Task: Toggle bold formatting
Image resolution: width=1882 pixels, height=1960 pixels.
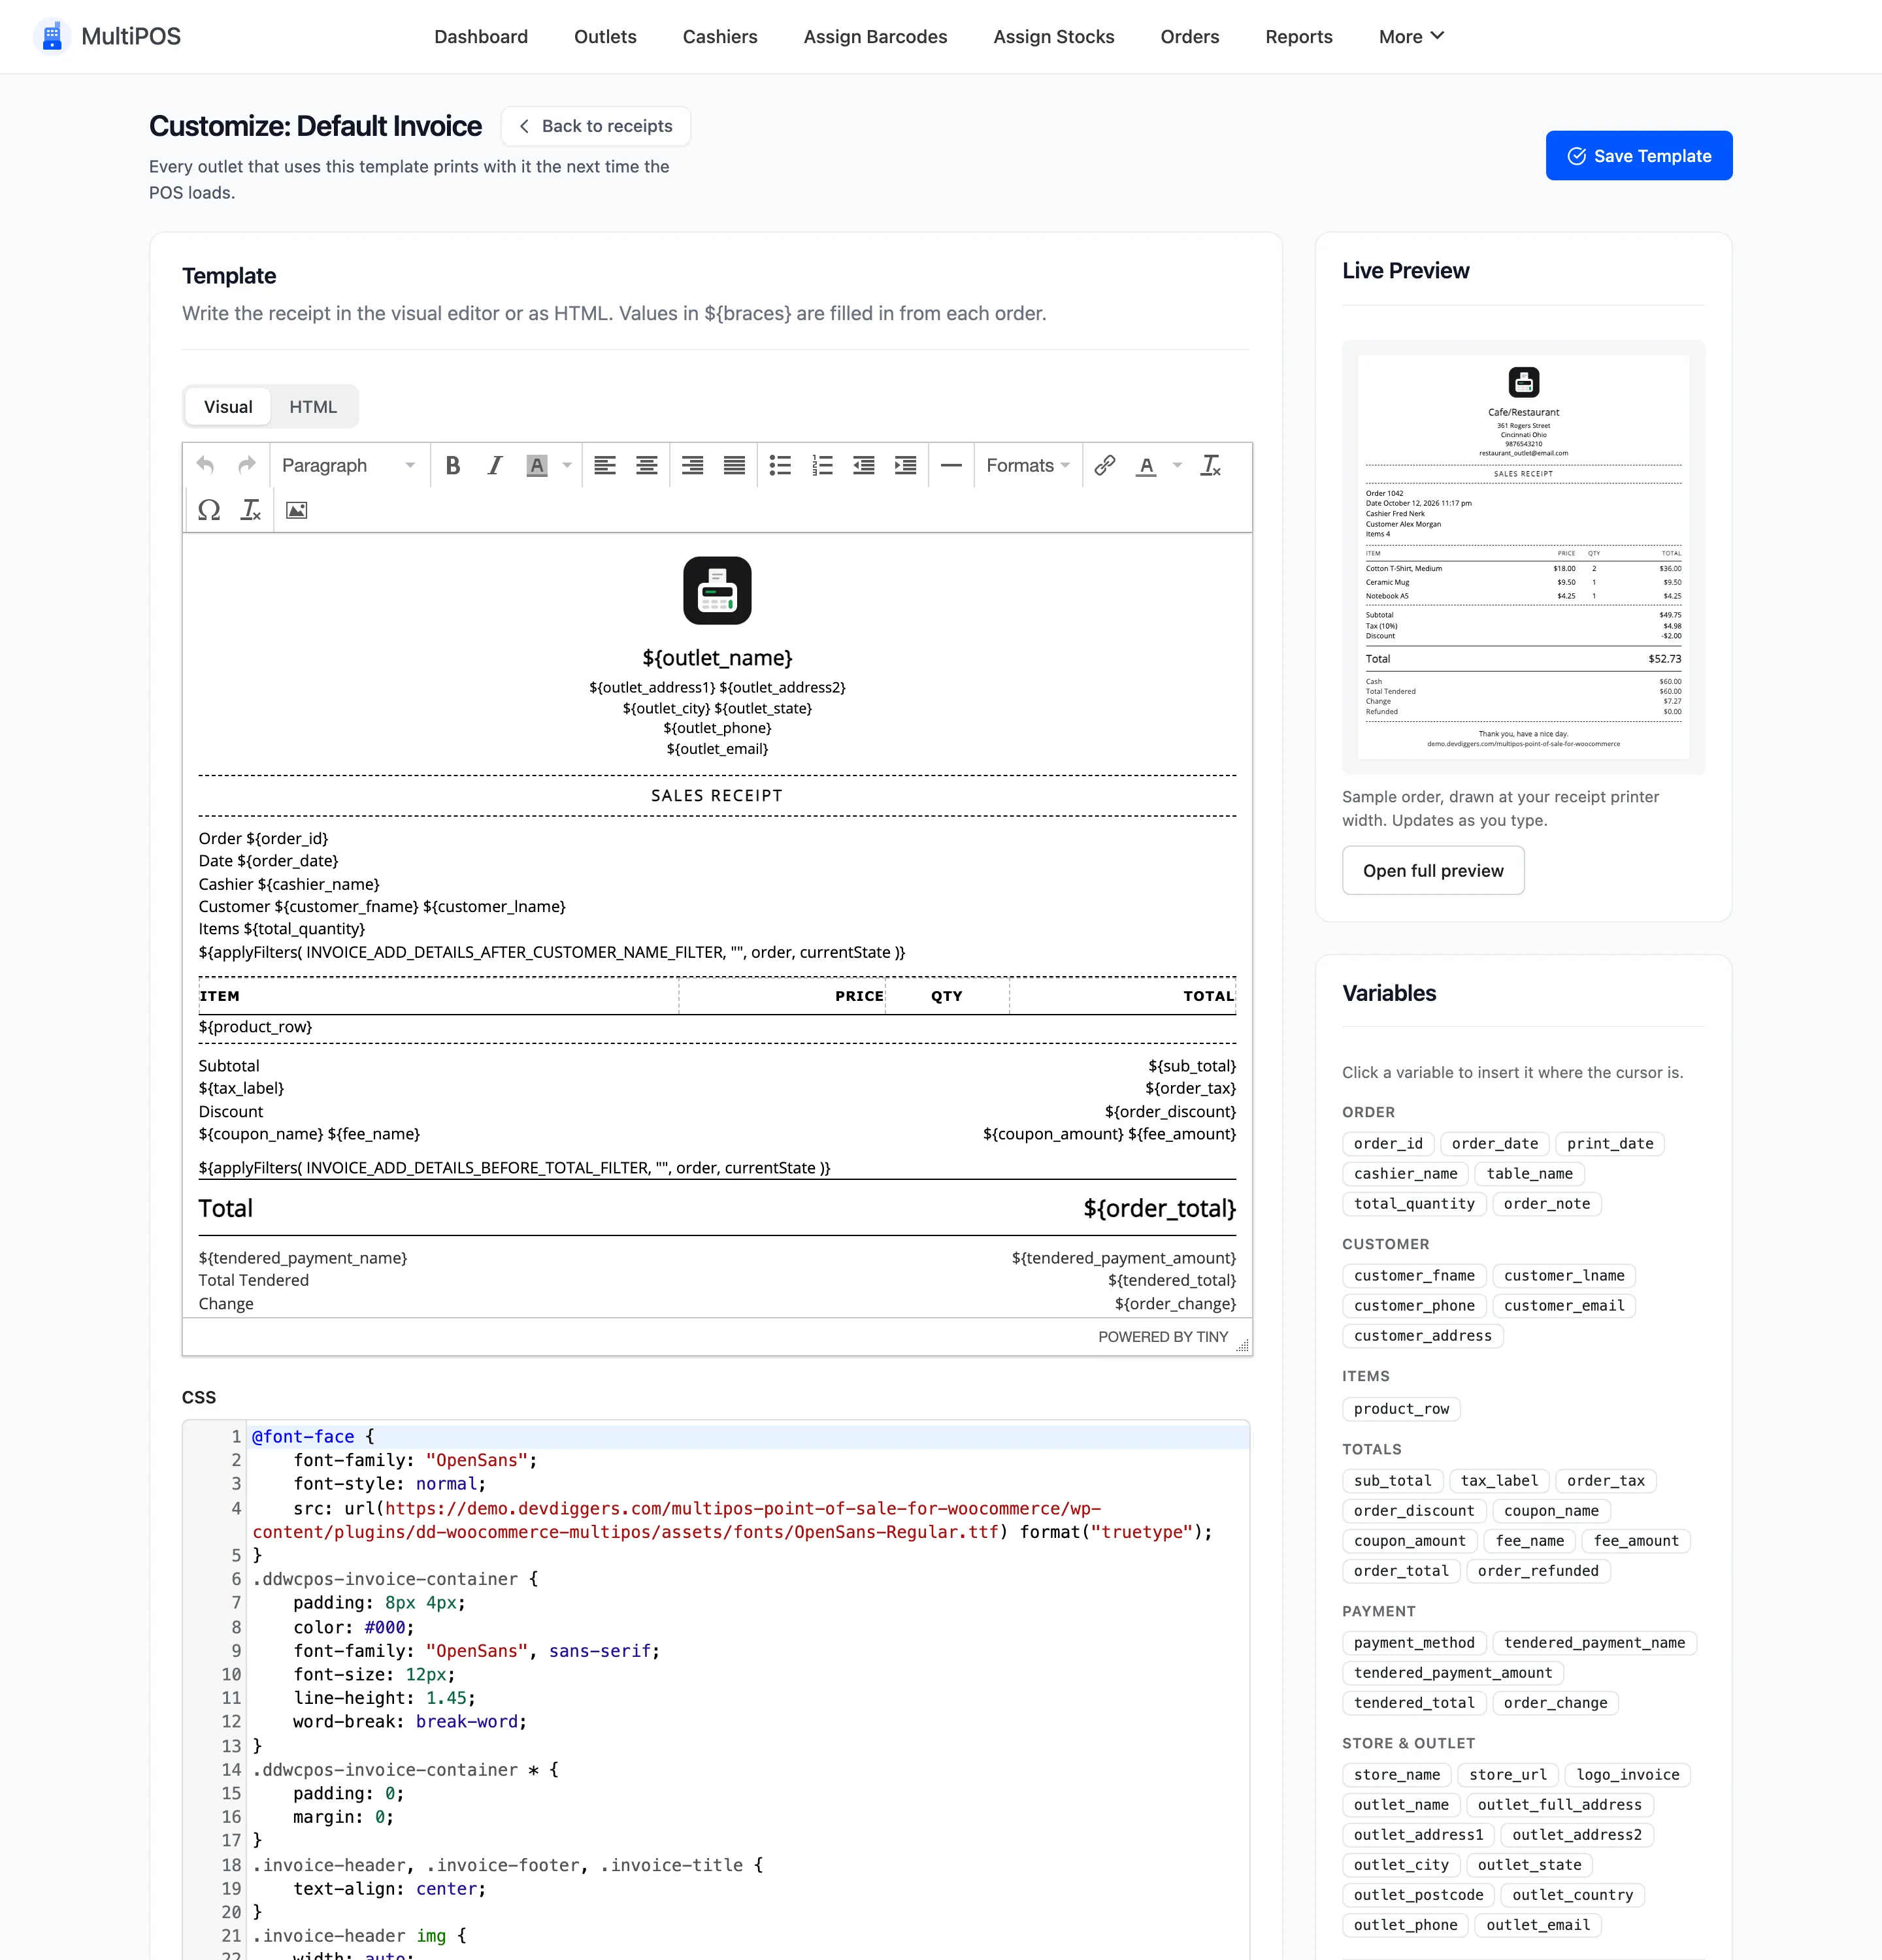Action: coord(453,465)
